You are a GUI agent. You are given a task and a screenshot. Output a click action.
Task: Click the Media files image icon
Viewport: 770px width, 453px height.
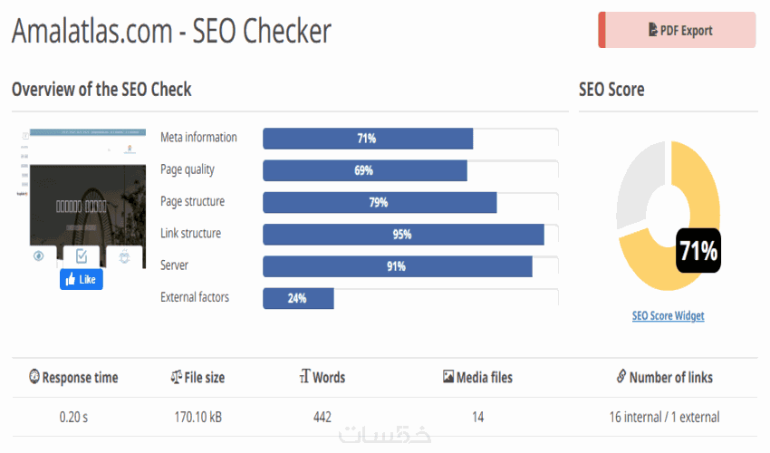click(x=448, y=378)
